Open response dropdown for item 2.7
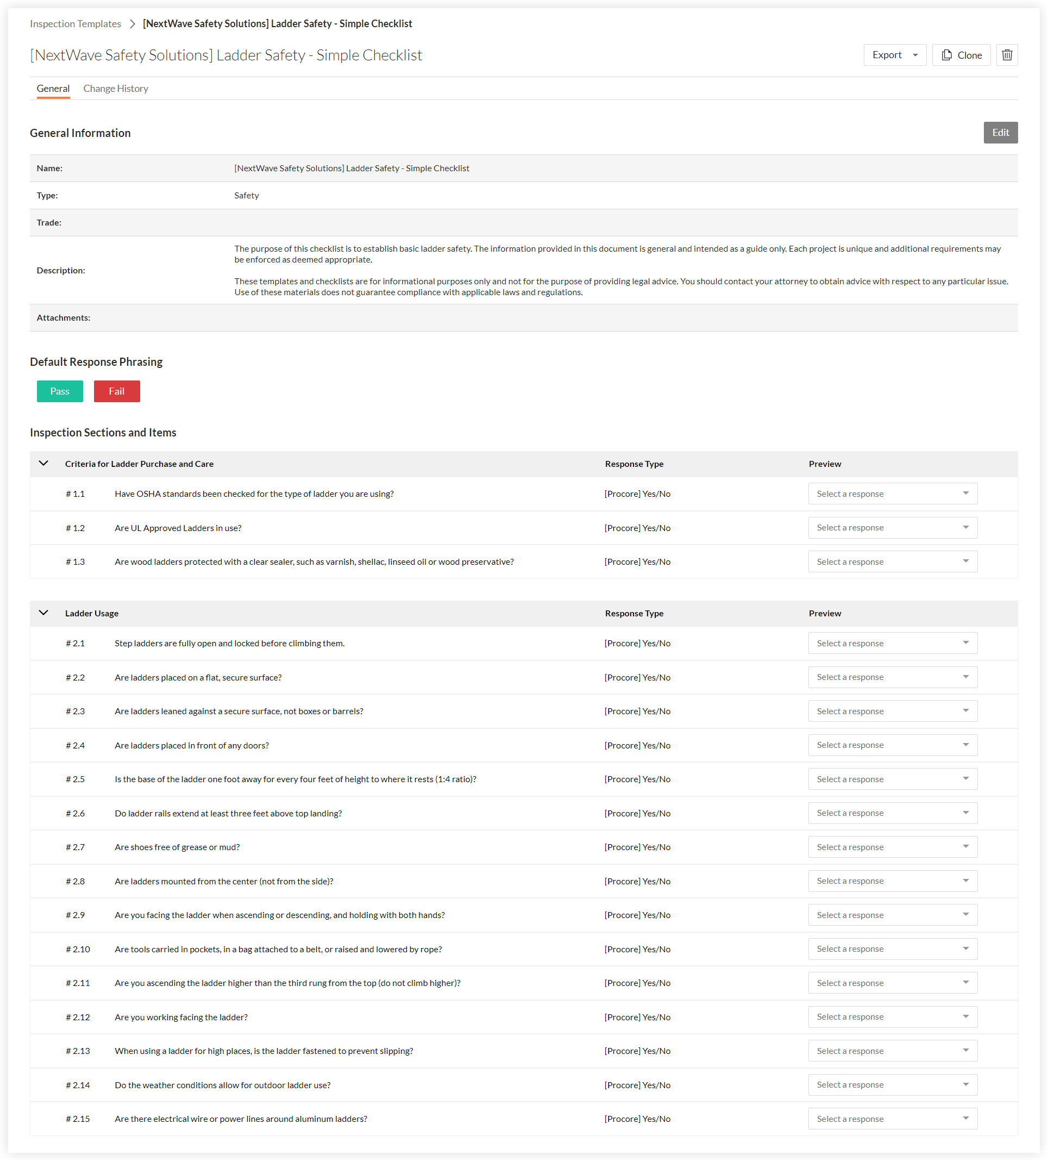 892,847
